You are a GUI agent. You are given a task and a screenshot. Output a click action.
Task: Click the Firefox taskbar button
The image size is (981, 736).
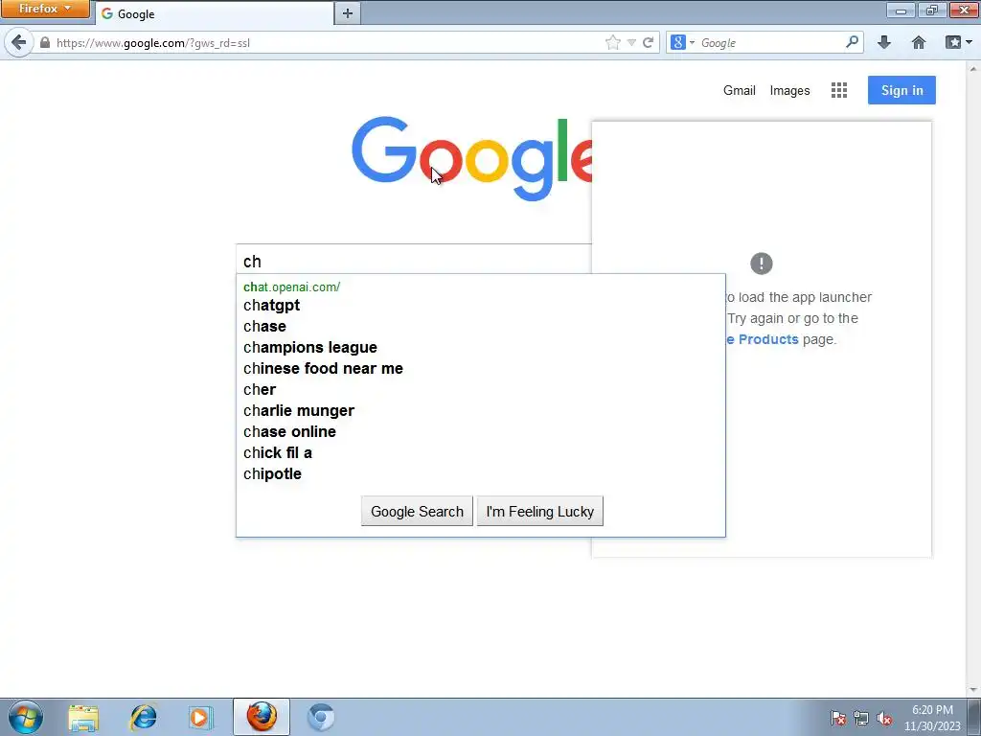262,717
